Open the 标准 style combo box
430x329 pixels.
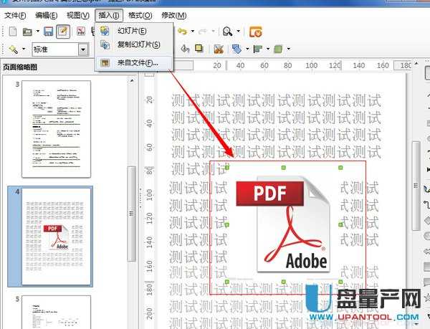(x=60, y=49)
